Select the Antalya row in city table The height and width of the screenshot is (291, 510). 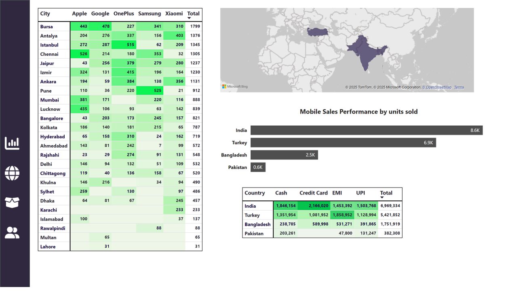click(x=120, y=36)
